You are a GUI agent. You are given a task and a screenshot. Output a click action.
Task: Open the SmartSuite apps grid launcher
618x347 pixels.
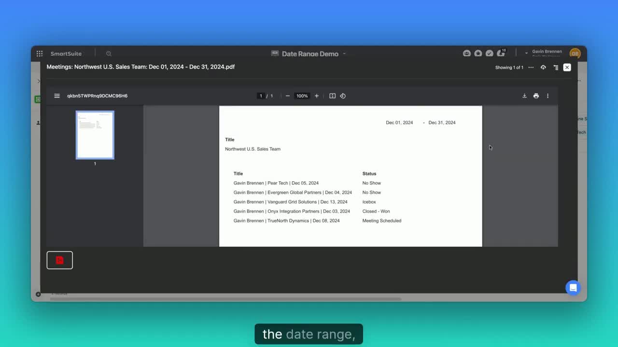tap(40, 53)
